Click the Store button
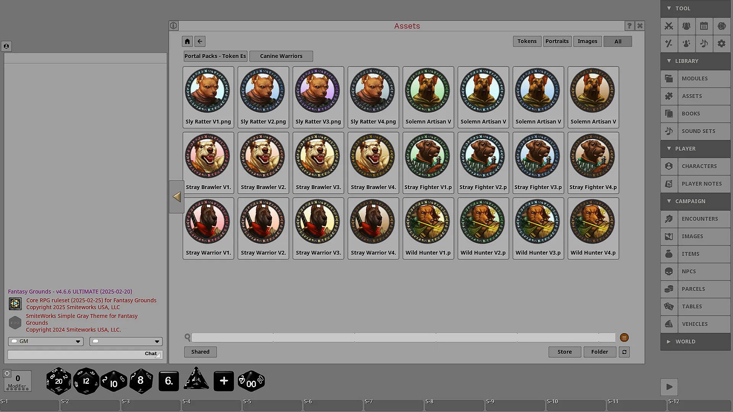 click(x=564, y=352)
